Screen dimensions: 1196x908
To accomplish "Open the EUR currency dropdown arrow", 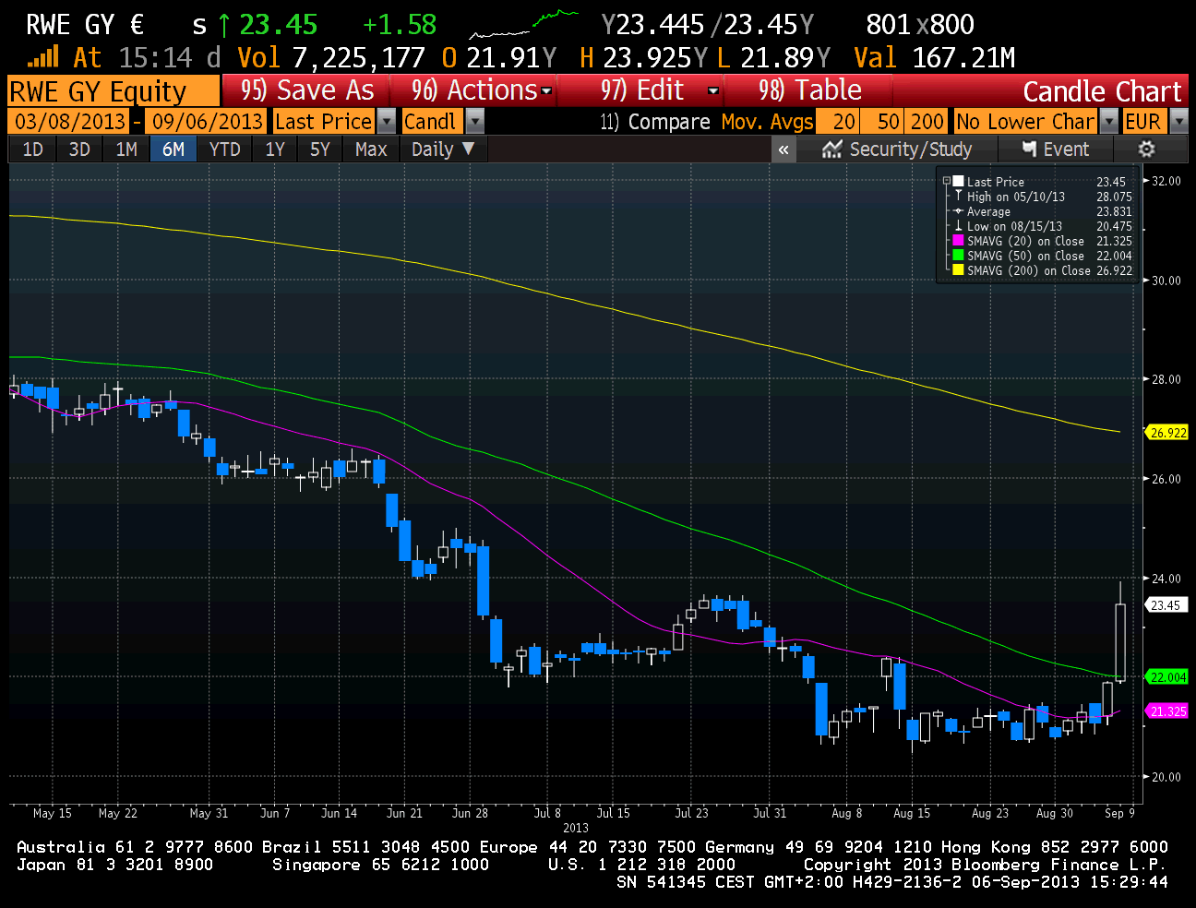I will click(x=1178, y=122).
